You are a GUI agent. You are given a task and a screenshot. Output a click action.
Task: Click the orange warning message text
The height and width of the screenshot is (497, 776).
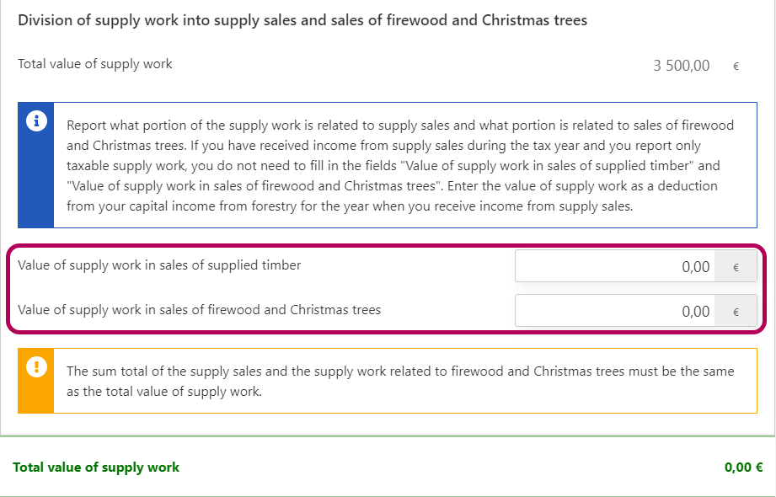tap(400, 381)
